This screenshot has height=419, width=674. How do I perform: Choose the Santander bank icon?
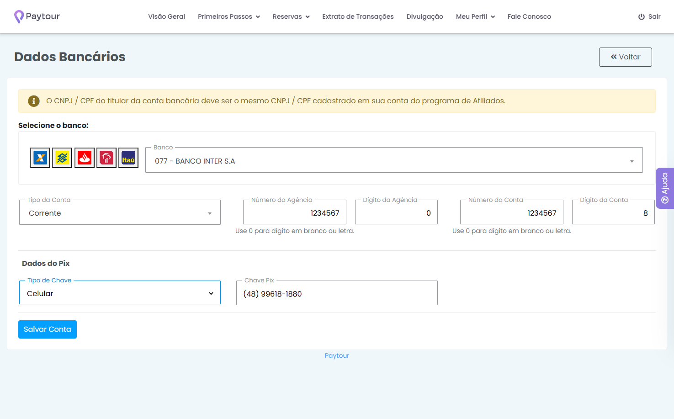85,158
